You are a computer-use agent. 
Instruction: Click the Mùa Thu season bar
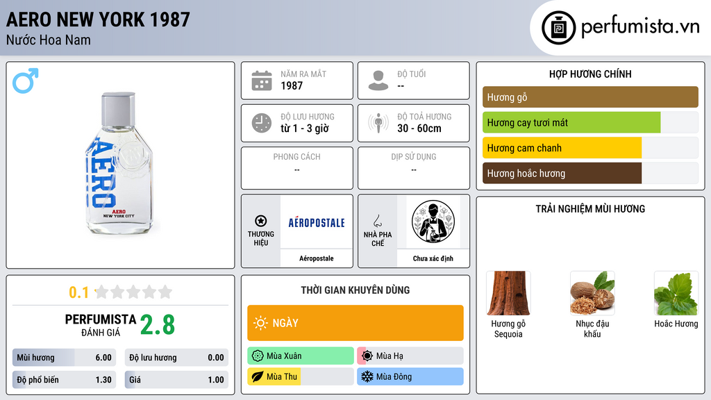[301, 376]
